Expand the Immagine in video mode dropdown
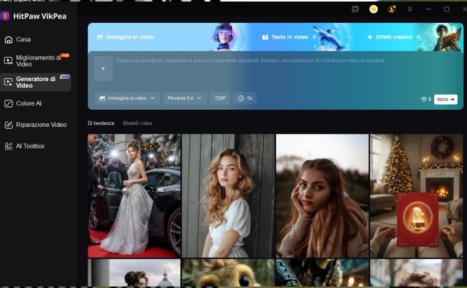467x288 pixels. pos(127,98)
